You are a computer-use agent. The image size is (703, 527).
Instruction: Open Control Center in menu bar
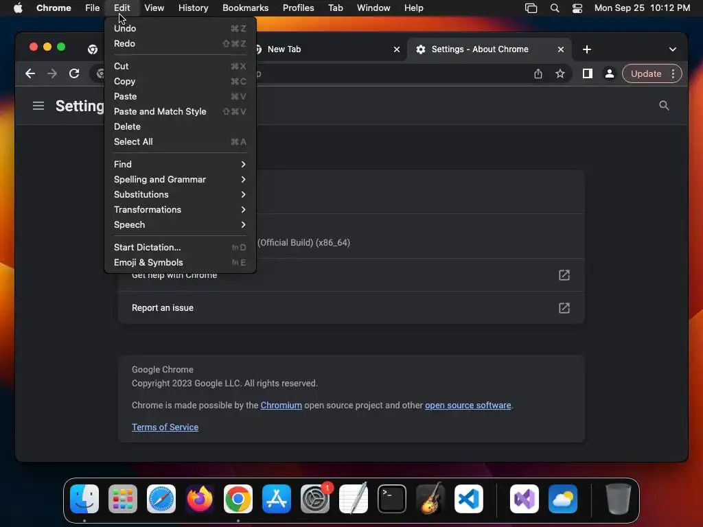click(577, 8)
